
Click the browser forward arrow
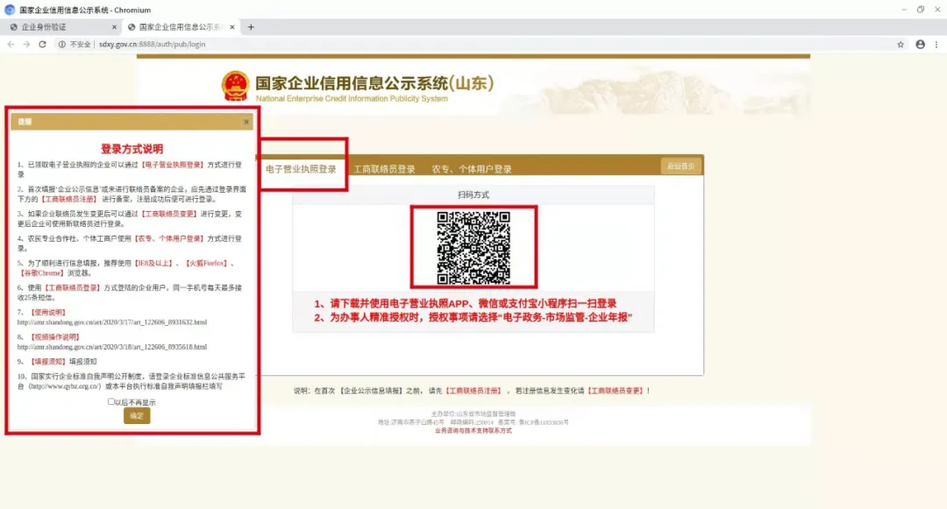[26, 44]
